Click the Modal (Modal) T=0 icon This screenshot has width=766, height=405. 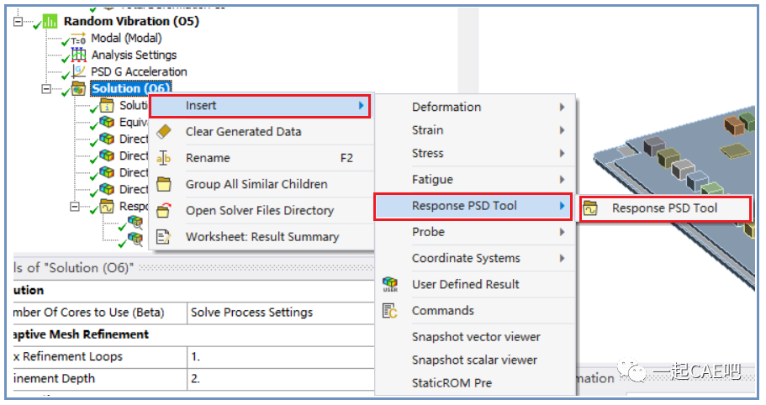79,39
